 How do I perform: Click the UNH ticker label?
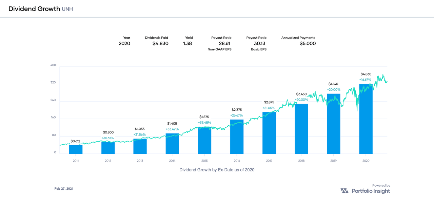pyautogui.click(x=67, y=9)
